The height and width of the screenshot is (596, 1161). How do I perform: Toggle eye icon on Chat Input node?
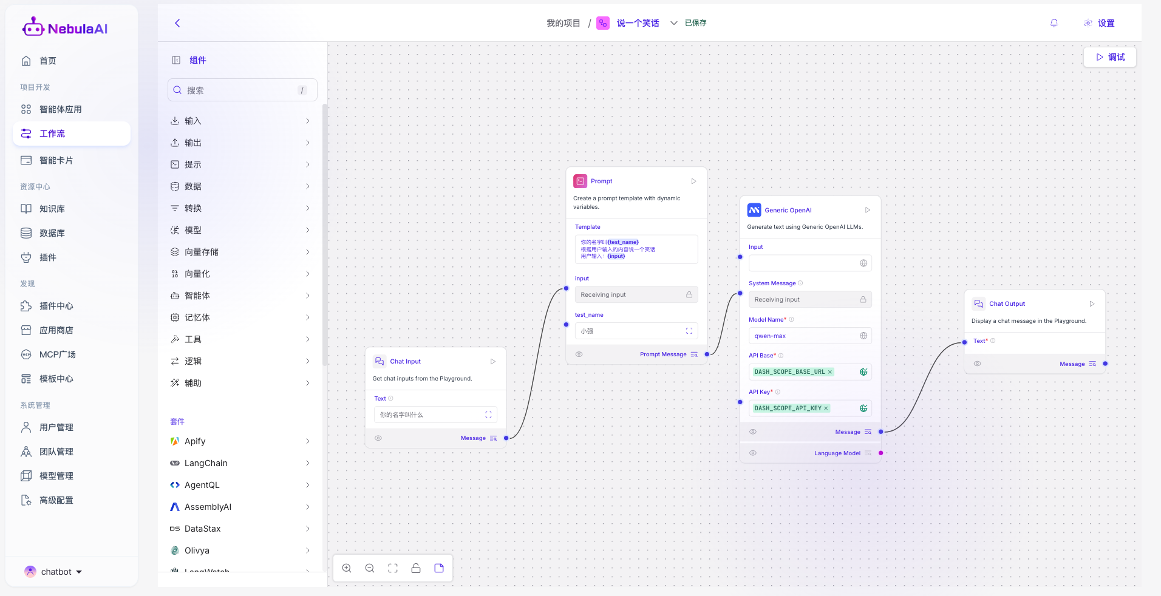tap(378, 438)
